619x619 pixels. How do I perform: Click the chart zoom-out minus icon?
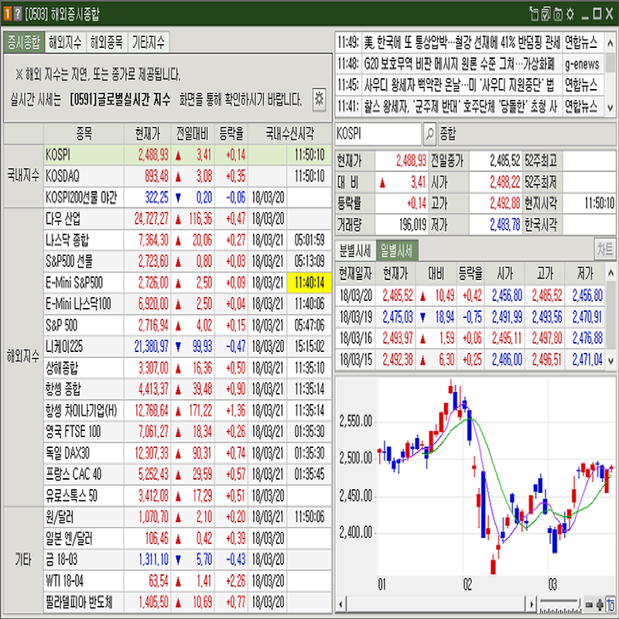590,604
